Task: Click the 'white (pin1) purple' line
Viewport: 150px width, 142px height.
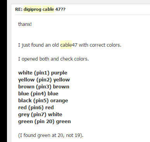Action: point(43,73)
